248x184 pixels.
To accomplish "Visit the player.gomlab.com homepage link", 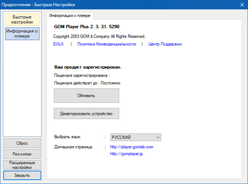I will (x=132, y=147).
